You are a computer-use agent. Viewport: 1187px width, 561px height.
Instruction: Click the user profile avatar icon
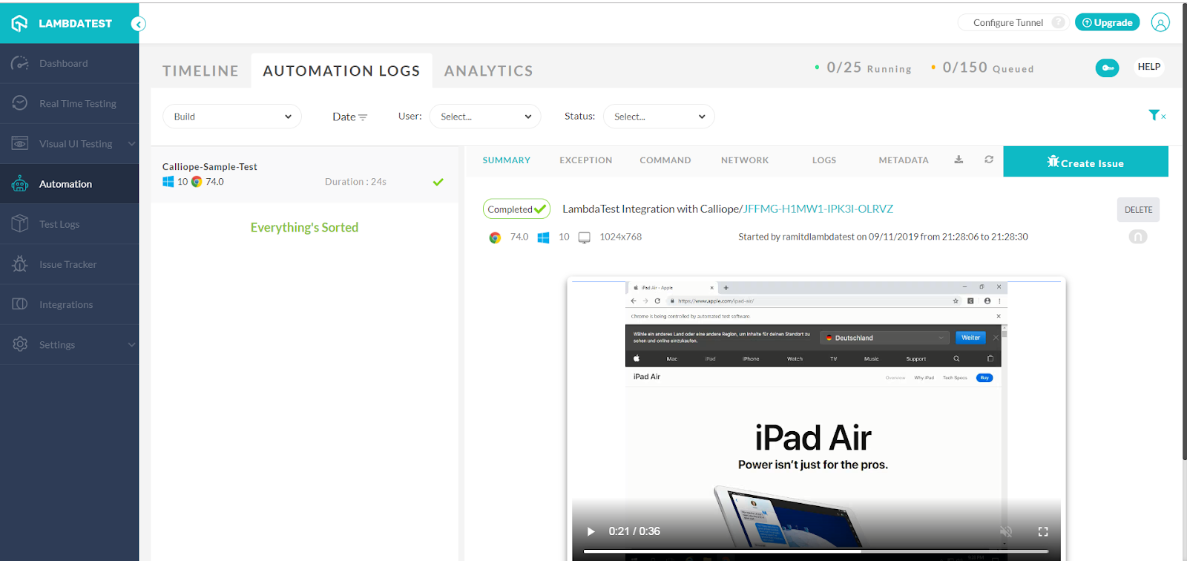pyautogui.click(x=1160, y=23)
